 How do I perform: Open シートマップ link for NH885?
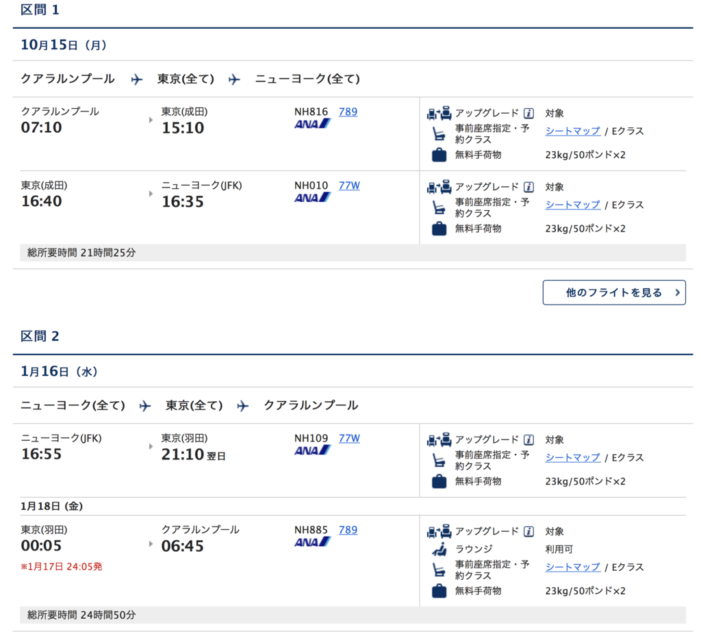tap(573, 567)
